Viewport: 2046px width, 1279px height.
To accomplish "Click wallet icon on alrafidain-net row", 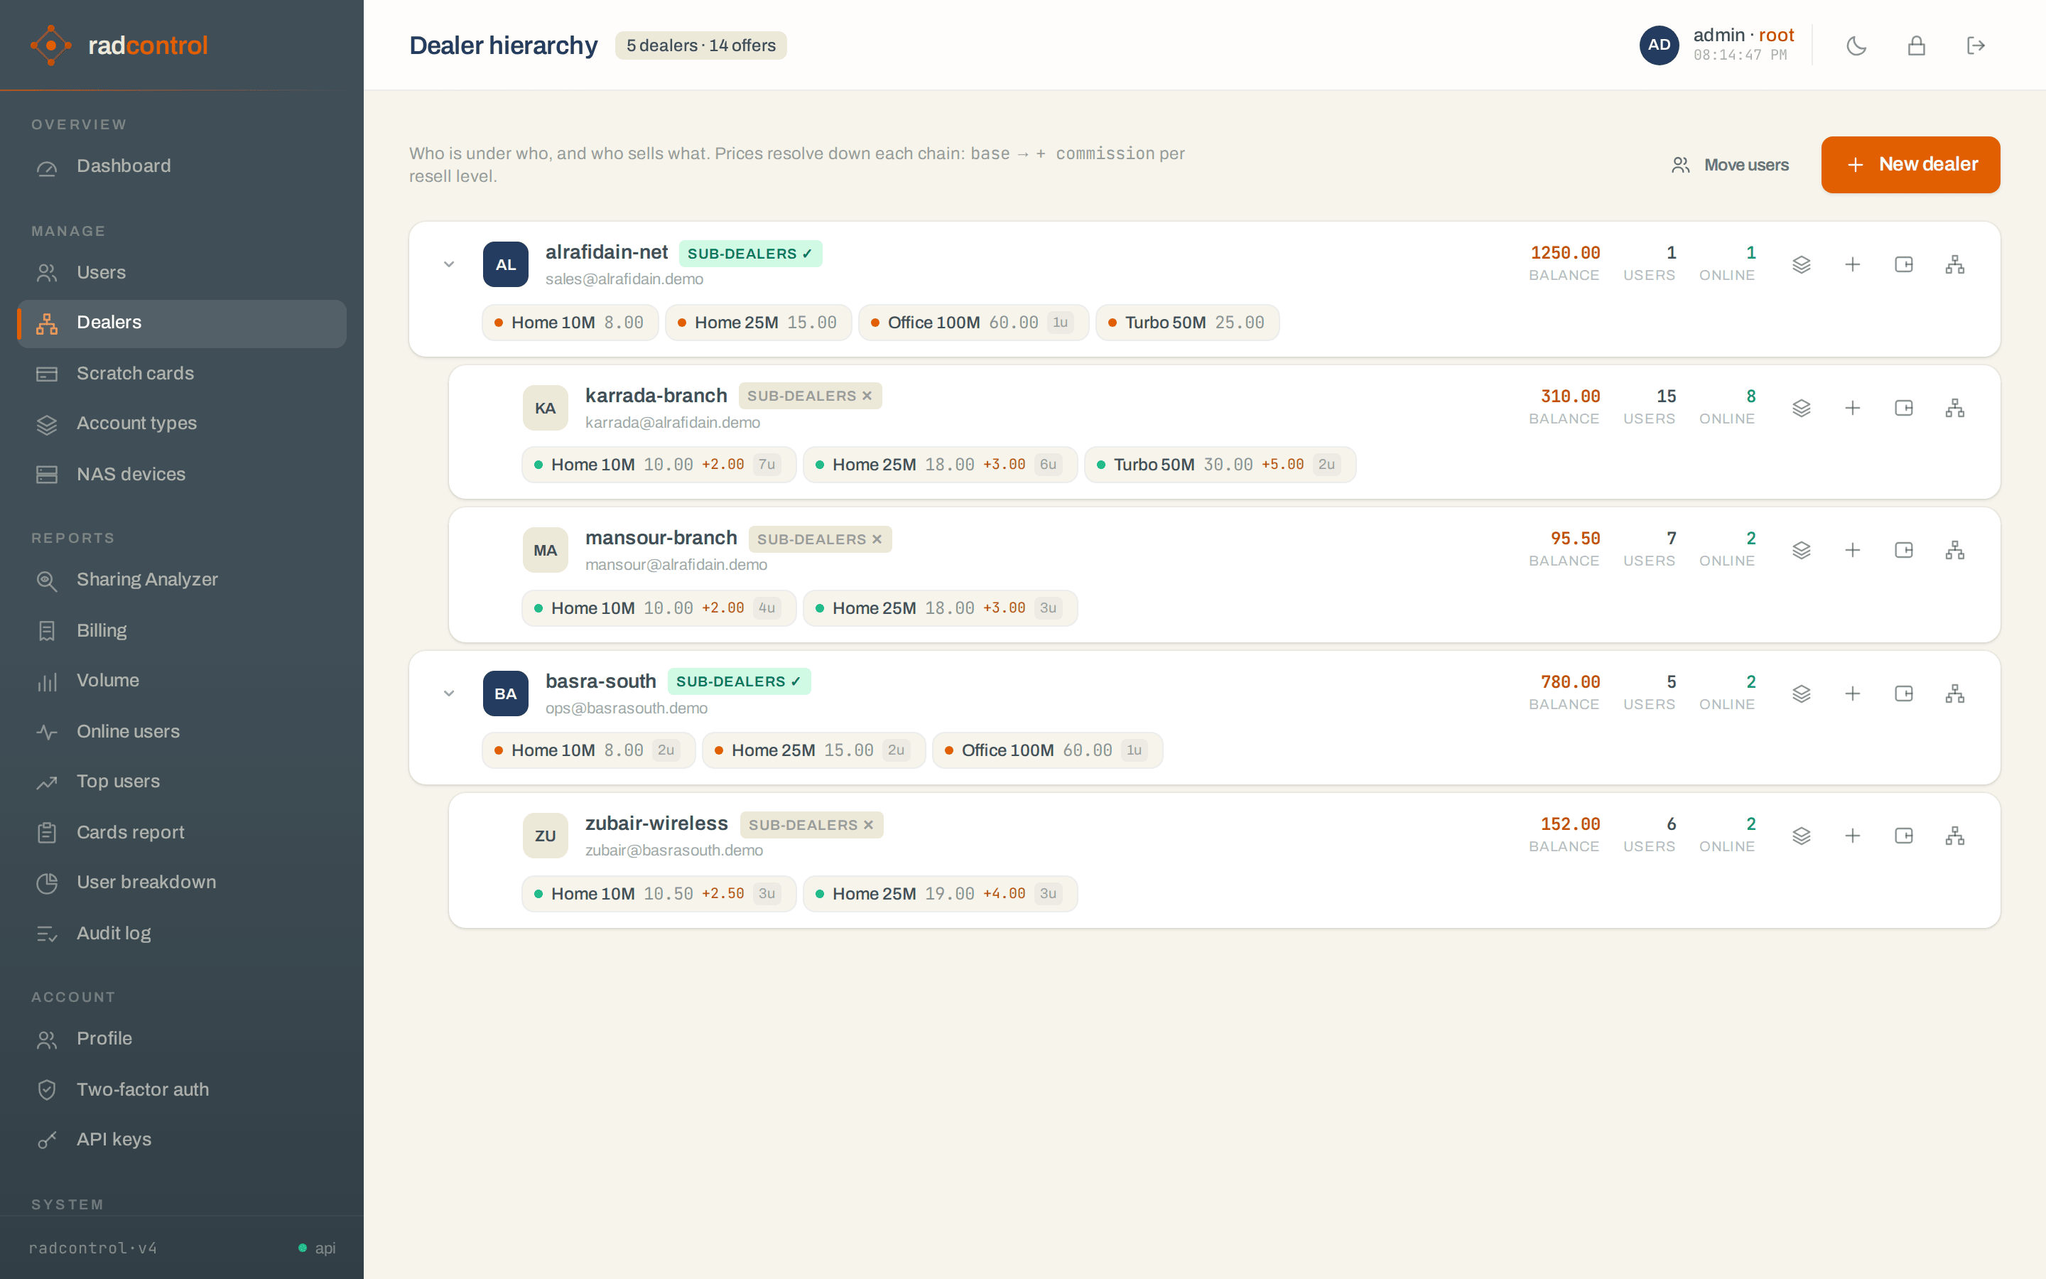I will click(1903, 265).
